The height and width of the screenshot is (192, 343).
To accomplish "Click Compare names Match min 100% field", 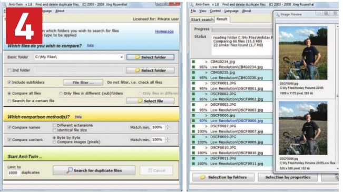I will click(x=158, y=127).
